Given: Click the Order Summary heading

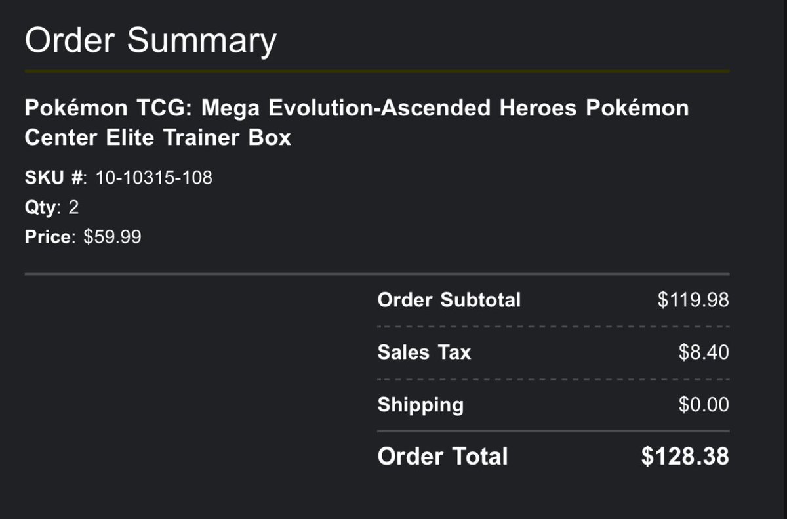Looking at the screenshot, I should [150, 41].
